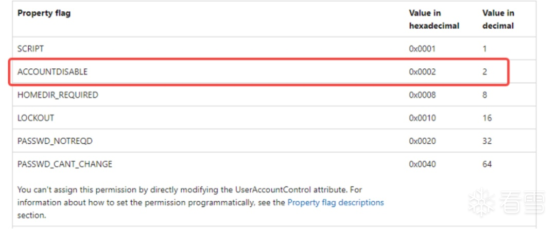Click the HOMEDIR_REQUIRED flag name
The width and height of the screenshot is (556, 229).
tap(58, 95)
